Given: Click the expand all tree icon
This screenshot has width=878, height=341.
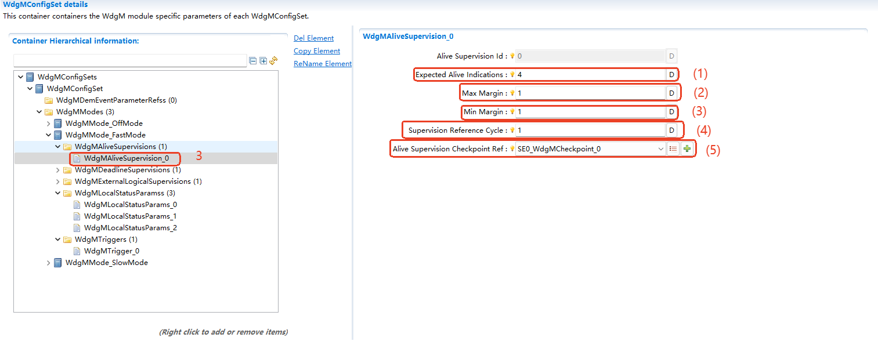Looking at the screenshot, I should [x=263, y=61].
